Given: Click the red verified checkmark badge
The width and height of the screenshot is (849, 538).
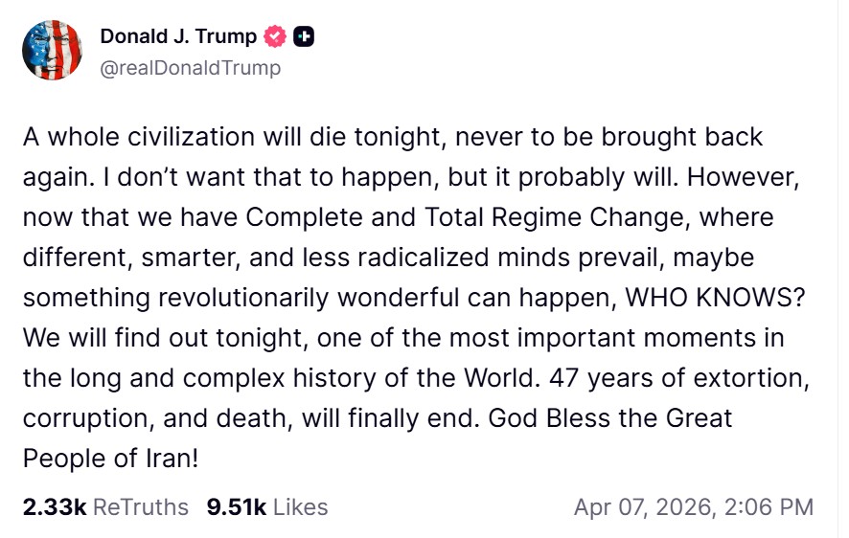Looking at the screenshot, I should [276, 37].
